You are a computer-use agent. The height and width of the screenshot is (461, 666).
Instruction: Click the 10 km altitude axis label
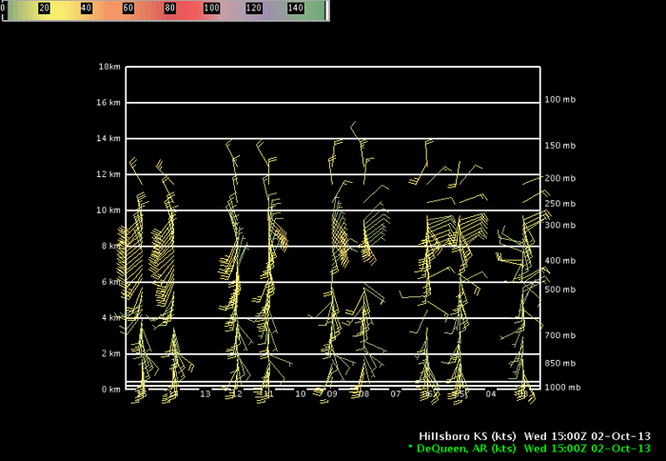[x=109, y=210]
